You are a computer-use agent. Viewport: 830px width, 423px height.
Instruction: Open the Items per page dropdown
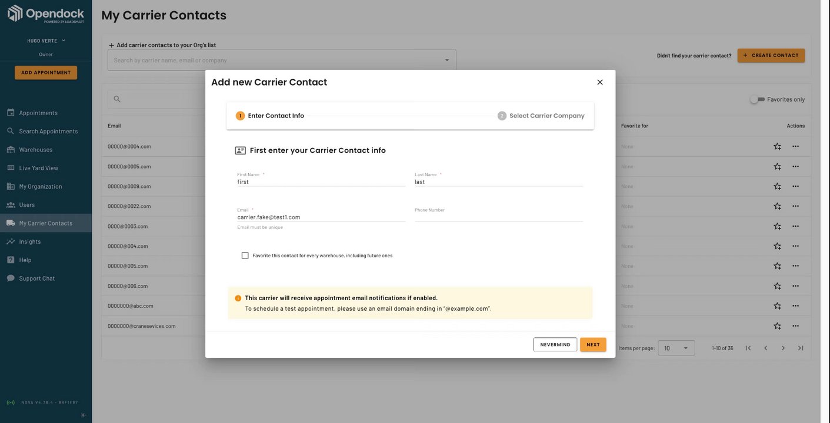[676, 348]
